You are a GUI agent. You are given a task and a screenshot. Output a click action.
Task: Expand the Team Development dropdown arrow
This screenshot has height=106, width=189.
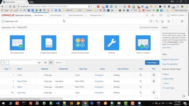[85, 15]
